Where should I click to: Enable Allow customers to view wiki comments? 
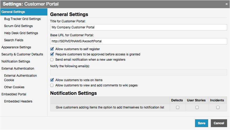pyautogui.click(x=52, y=85)
